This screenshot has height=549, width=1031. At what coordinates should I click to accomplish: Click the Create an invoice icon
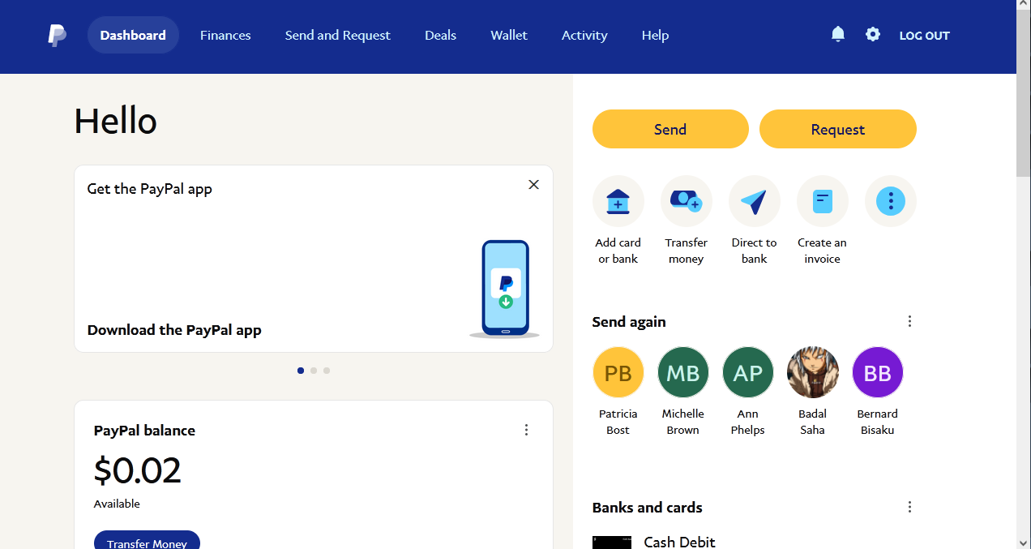823,201
